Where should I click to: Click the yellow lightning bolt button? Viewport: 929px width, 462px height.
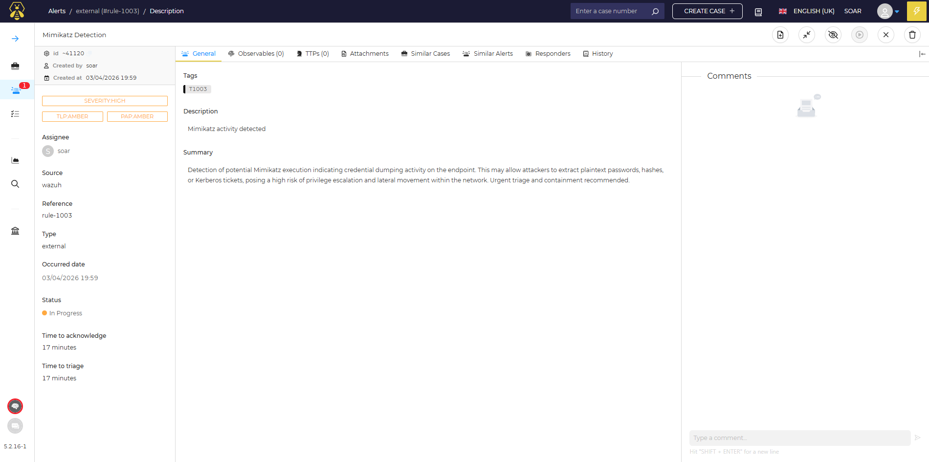[x=917, y=11]
